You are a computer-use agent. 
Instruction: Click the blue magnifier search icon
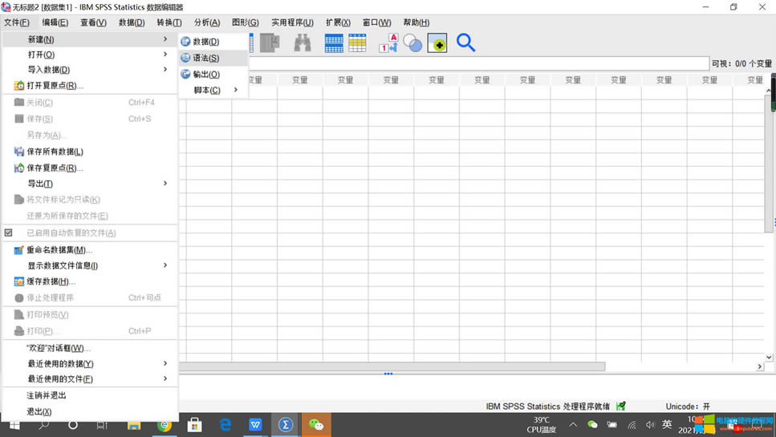(x=465, y=42)
